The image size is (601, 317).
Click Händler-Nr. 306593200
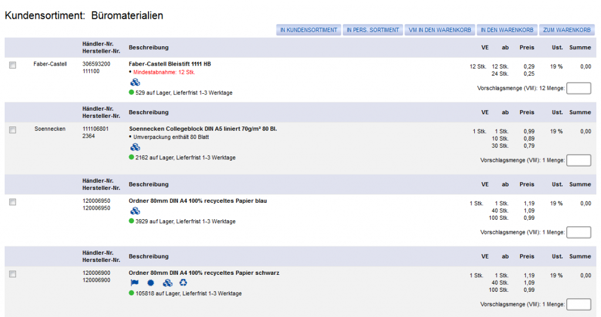pyautogui.click(x=96, y=64)
